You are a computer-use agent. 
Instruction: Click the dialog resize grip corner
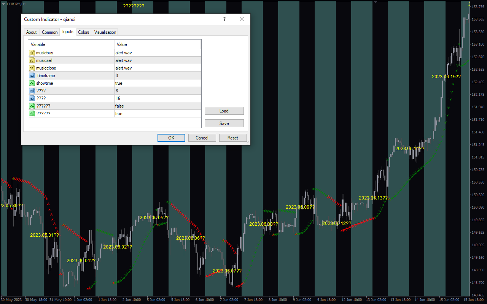click(248, 143)
